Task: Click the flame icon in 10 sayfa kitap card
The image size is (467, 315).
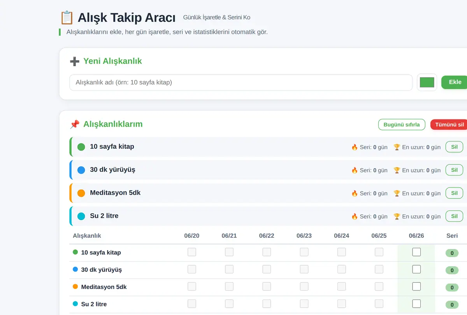Action: pos(355,147)
